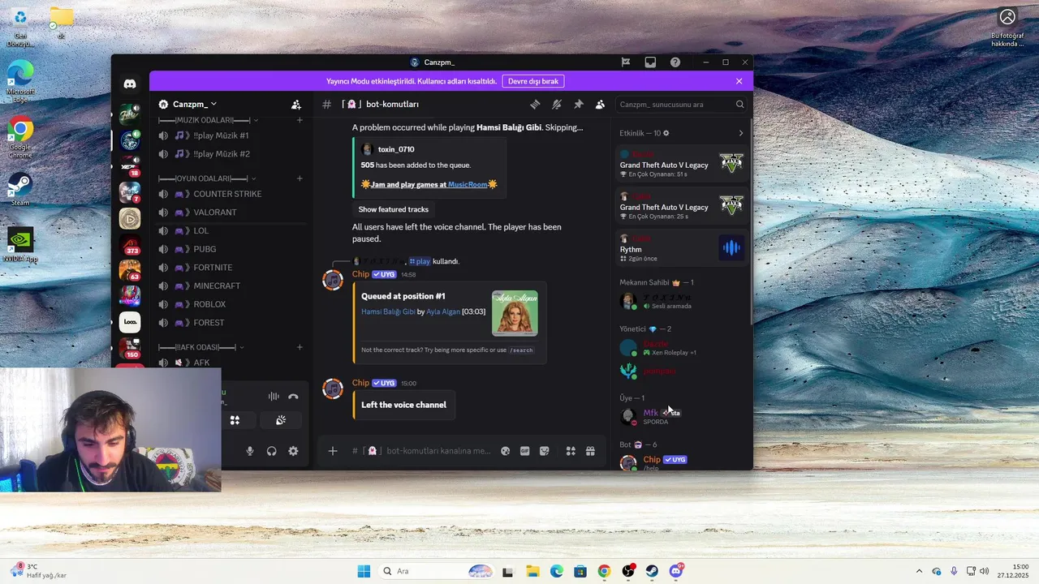Screen dimensions: 1039x584
Task: Focus the bot-komutları message input
Action: [x=438, y=451]
